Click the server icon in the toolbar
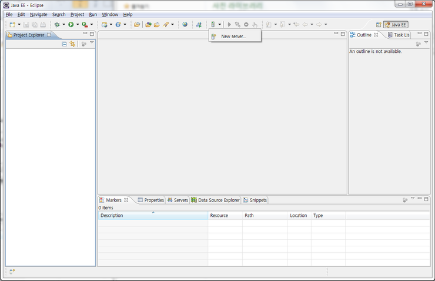 click(213, 25)
